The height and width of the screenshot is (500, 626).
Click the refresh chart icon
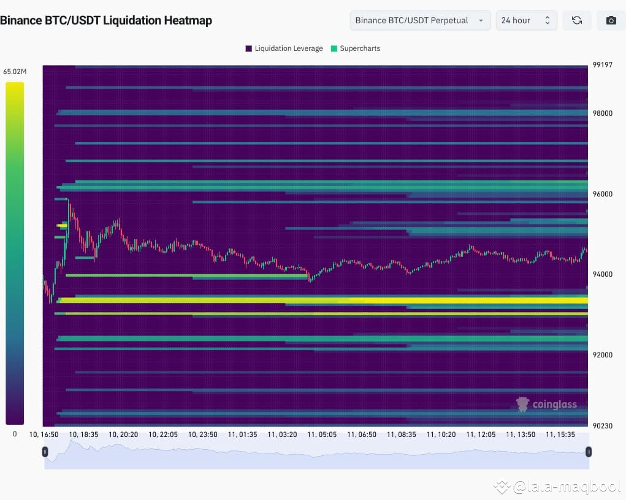pyautogui.click(x=576, y=20)
